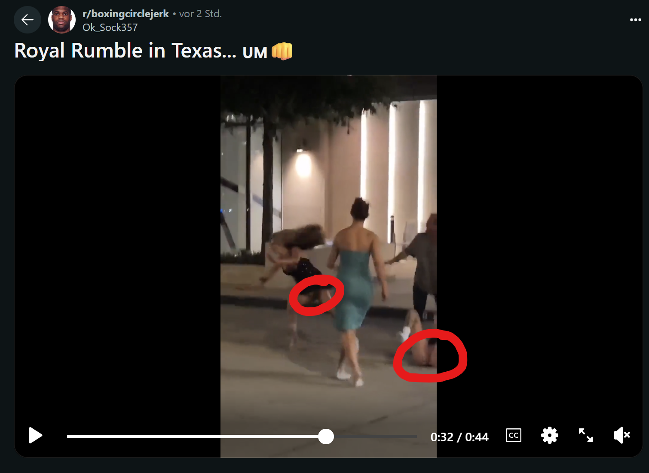The height and width of the screenshot is (473, 649).
Task: Open the post options three-dot menu
Action: coord(635,20)
